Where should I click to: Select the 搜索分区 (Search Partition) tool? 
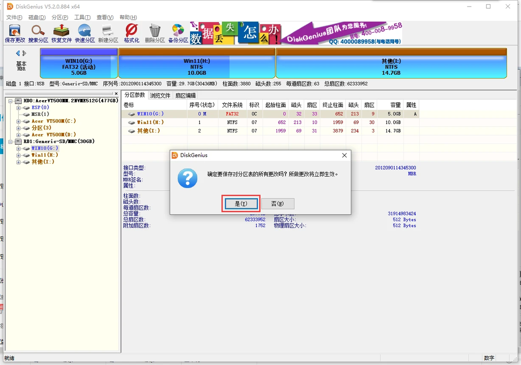38,33
